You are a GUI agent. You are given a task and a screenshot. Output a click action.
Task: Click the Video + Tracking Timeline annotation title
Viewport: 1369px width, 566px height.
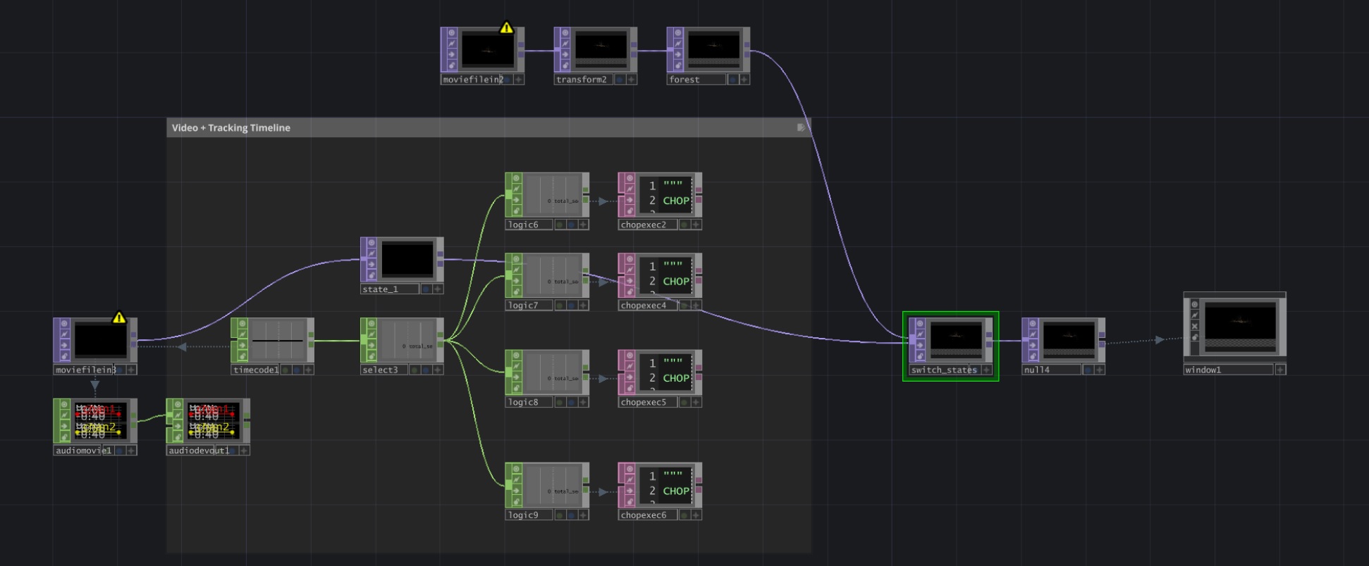pyautogui.click(x=231, y=128)
